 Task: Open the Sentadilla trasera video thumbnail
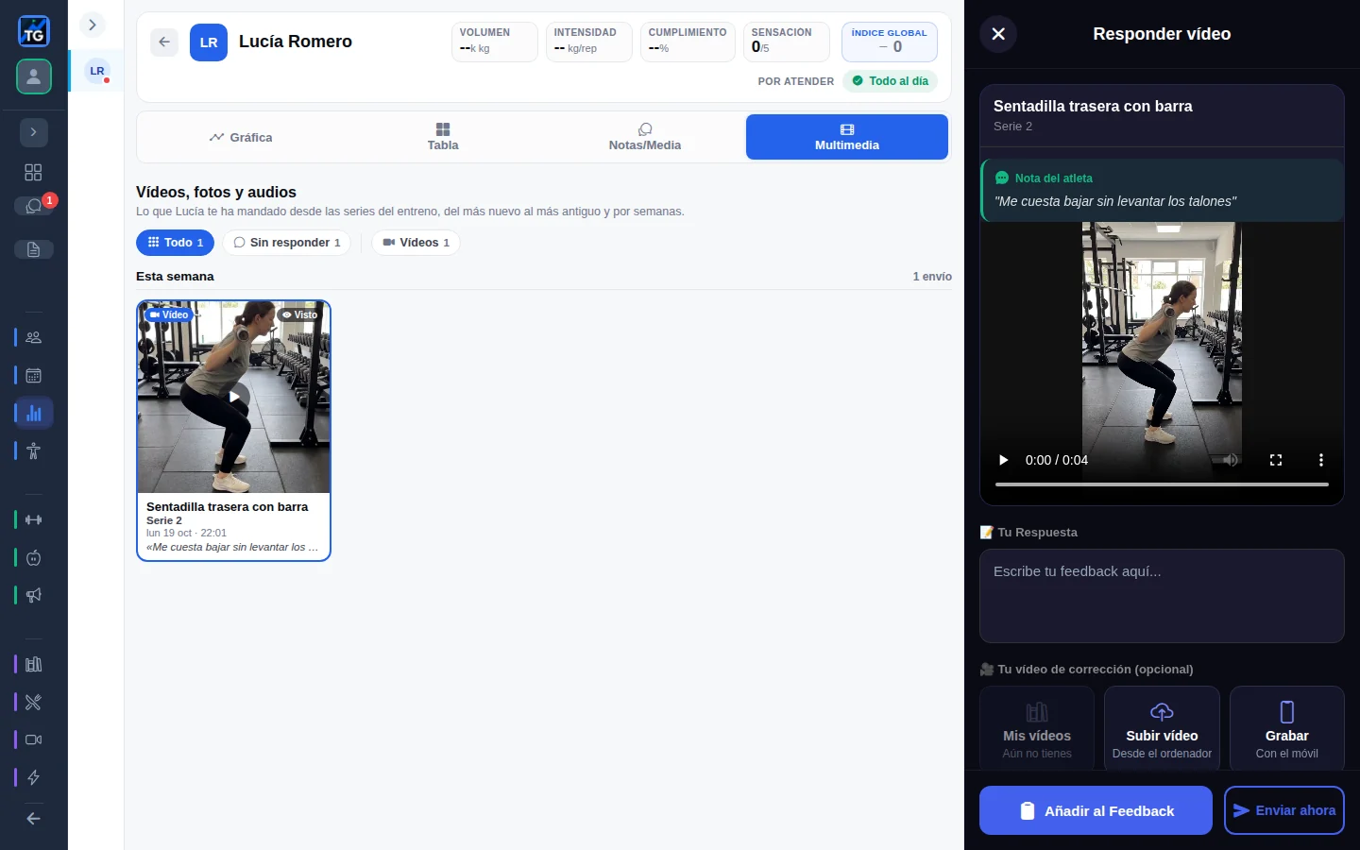[x=233, y=397]
